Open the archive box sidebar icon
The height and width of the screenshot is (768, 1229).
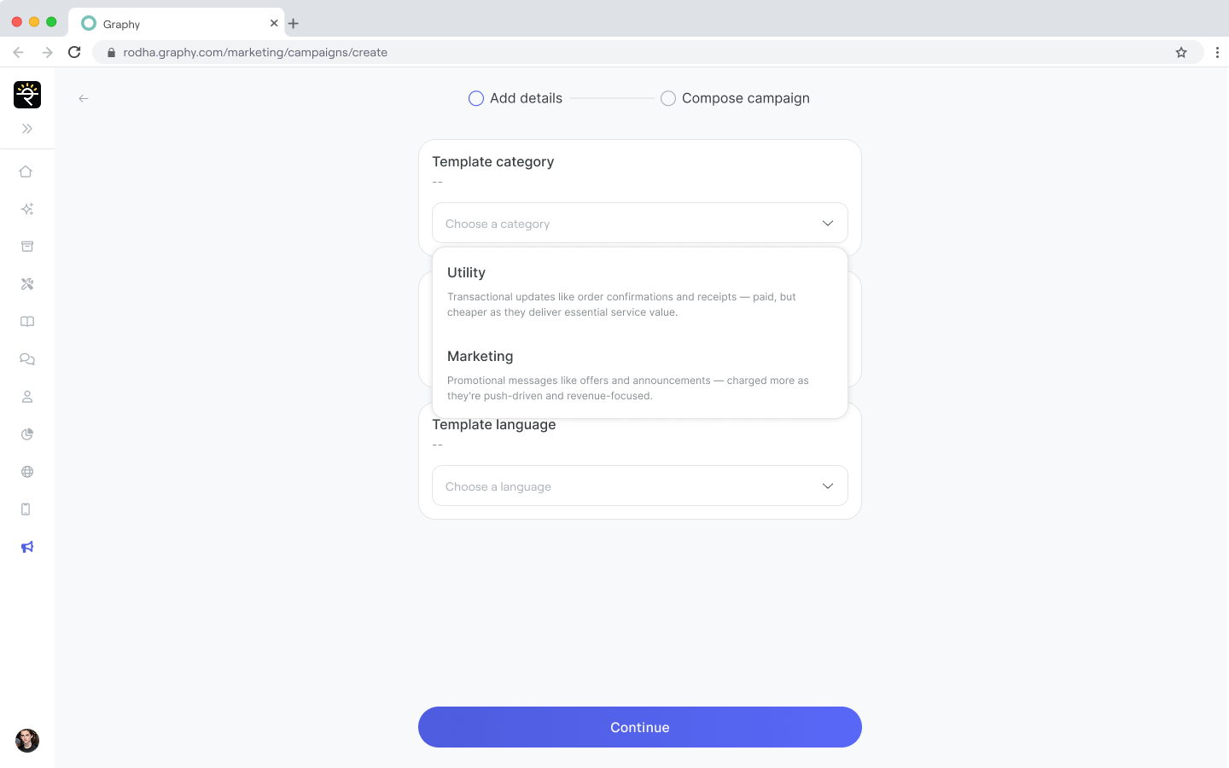(26, 247)
